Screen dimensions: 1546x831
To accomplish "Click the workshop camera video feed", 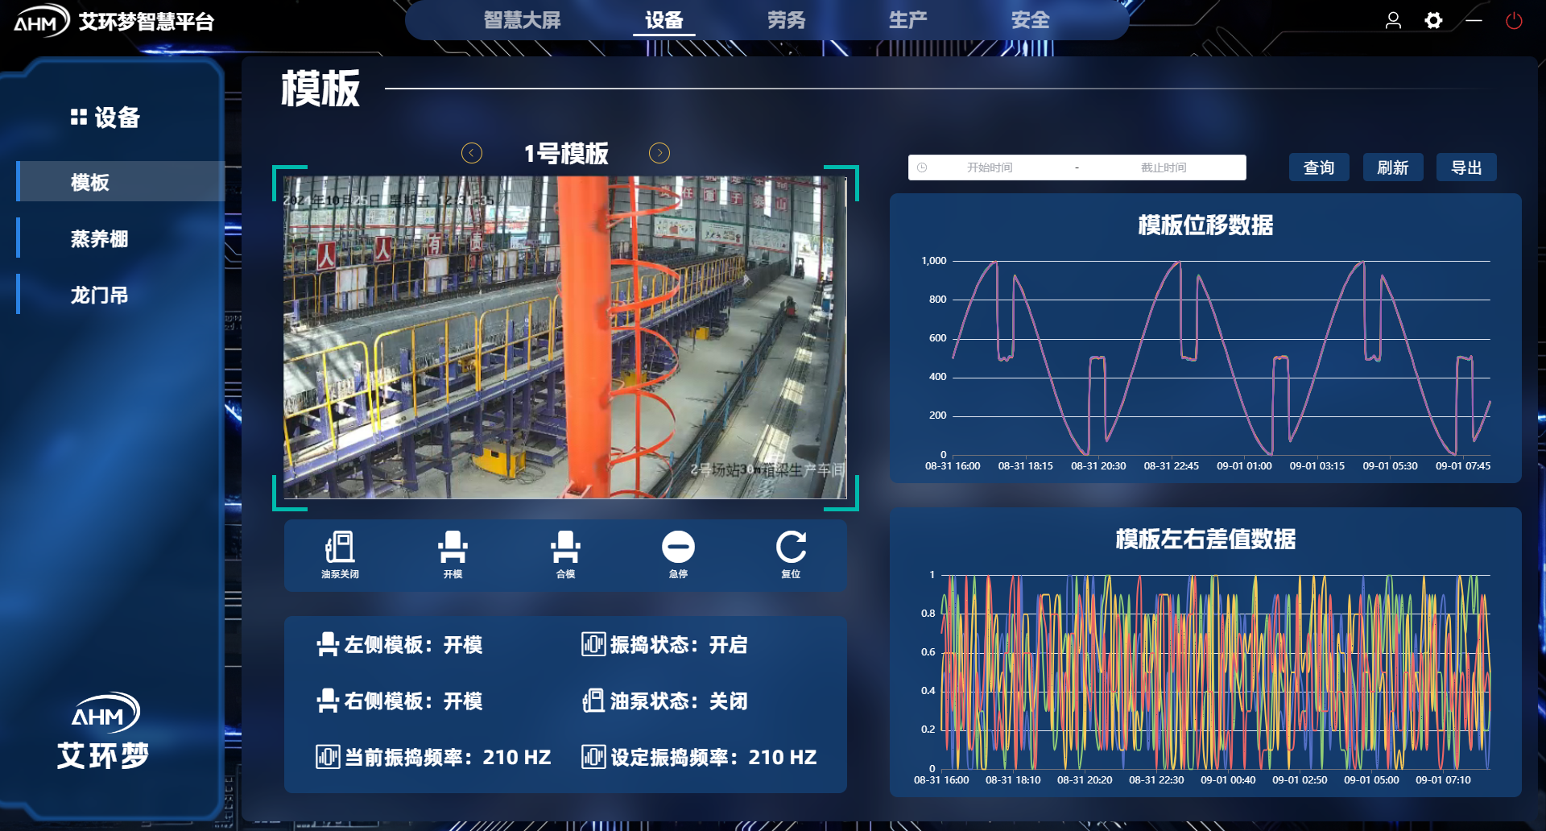I will [565, 337].
